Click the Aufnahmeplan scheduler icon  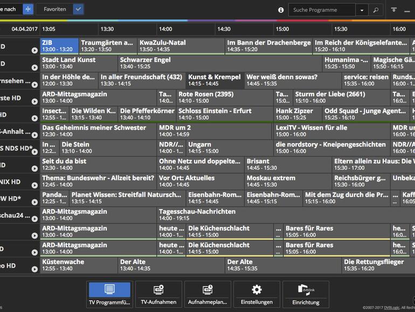coord(207,294)
